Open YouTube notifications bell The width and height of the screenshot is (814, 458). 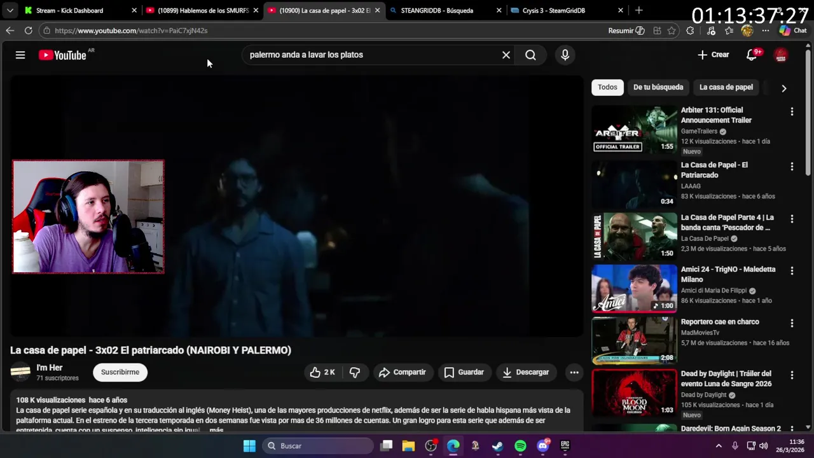click(752, 55)
